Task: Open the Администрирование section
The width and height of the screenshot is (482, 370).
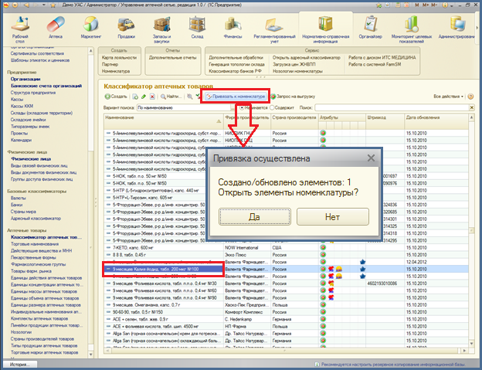Action: pos(457,28)
